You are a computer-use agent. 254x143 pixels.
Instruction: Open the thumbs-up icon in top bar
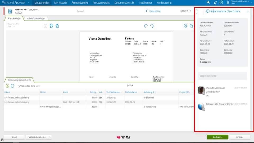coord(209,2)
